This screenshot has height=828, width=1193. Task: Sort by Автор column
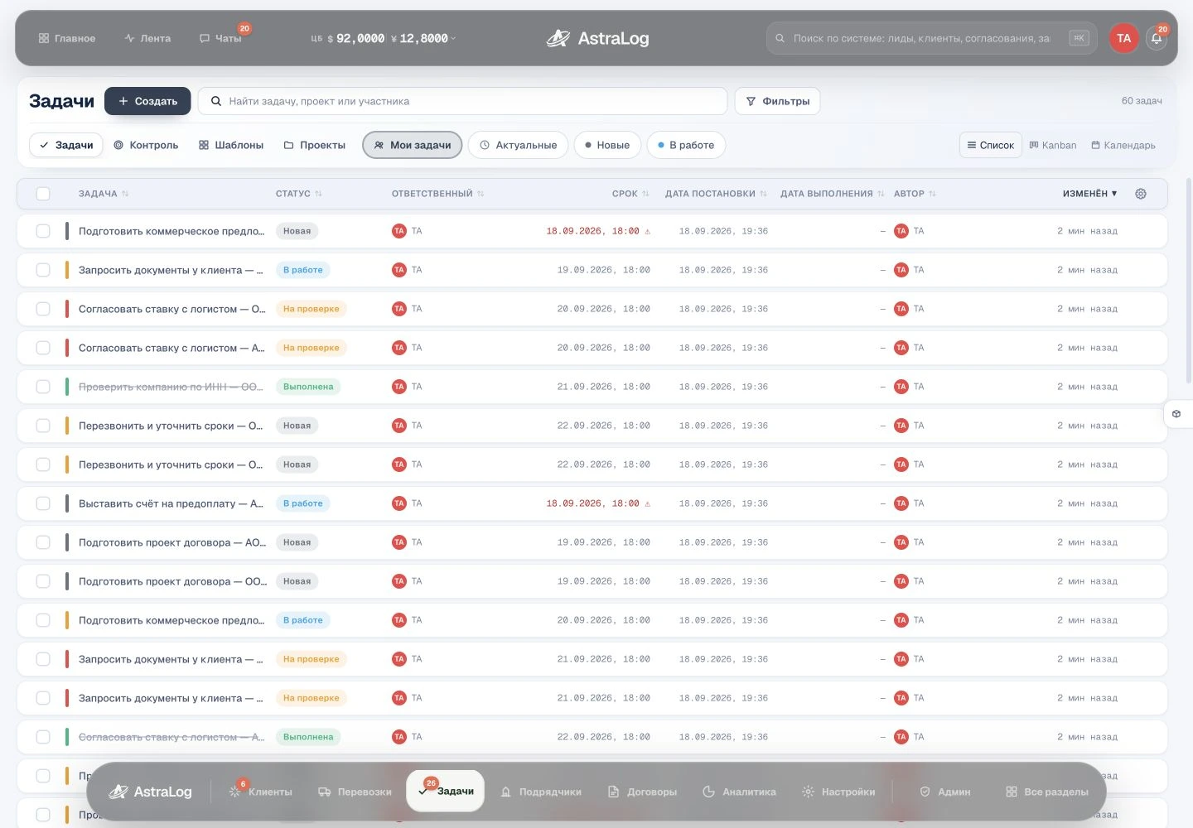915,194
